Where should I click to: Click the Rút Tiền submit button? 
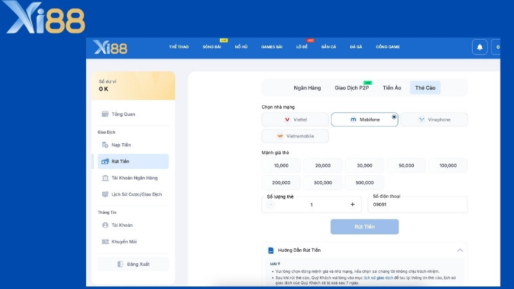coord(364,227)
